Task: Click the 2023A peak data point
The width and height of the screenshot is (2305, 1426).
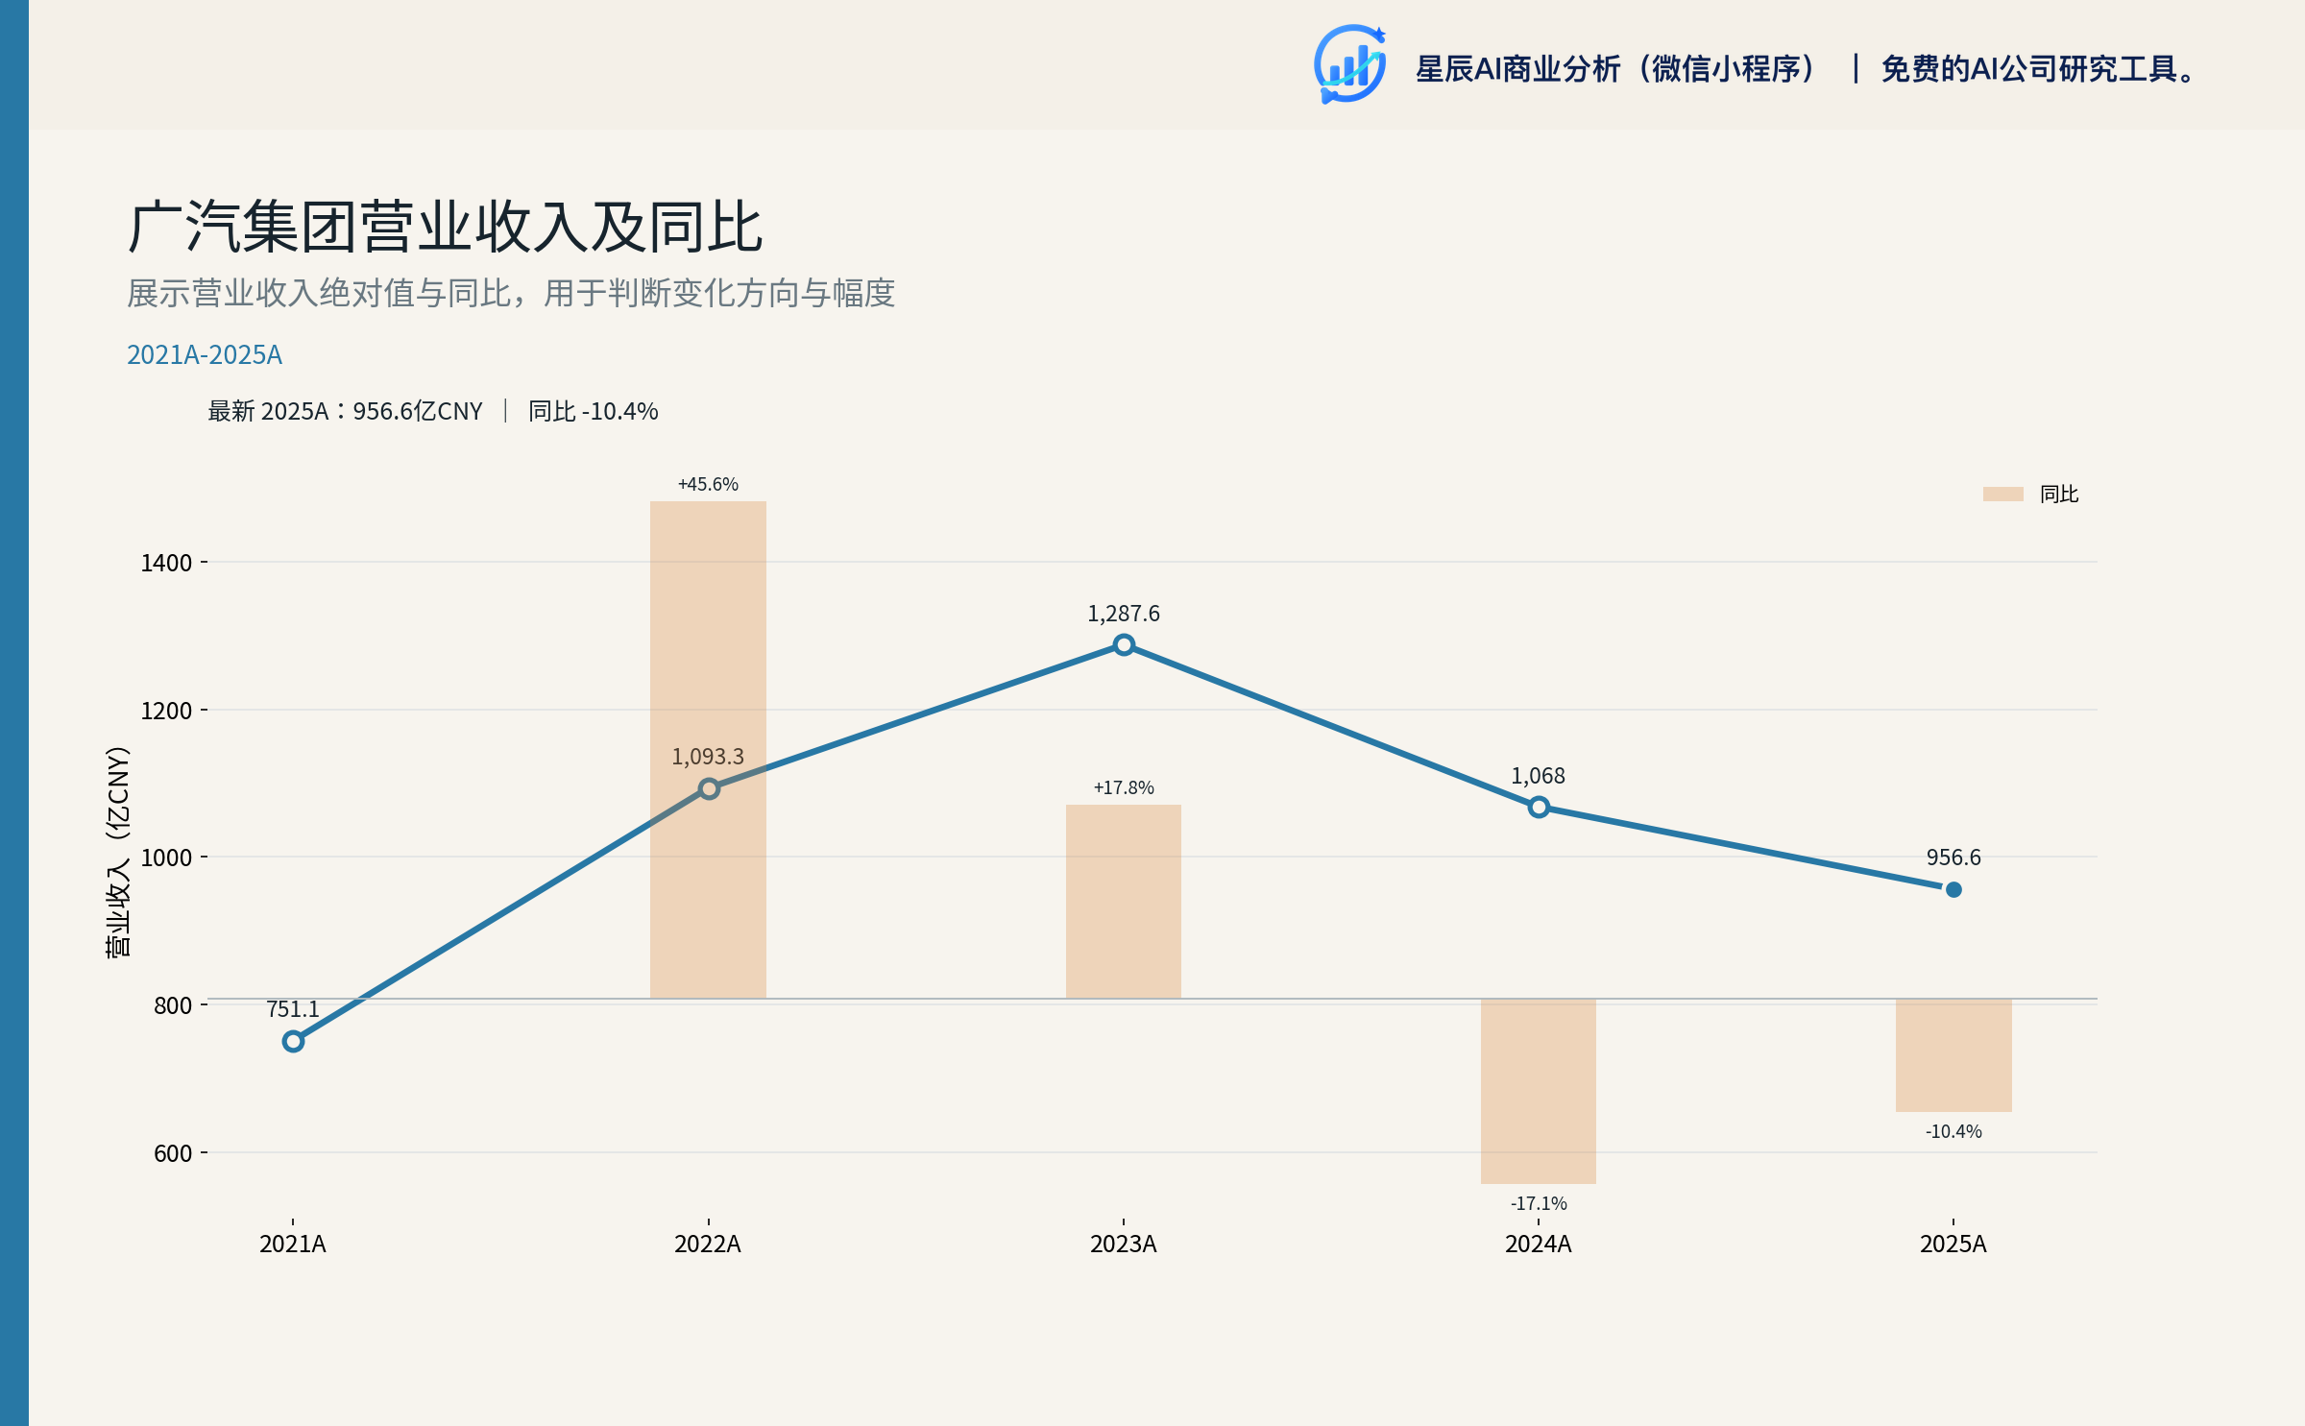Action: 1124,645
